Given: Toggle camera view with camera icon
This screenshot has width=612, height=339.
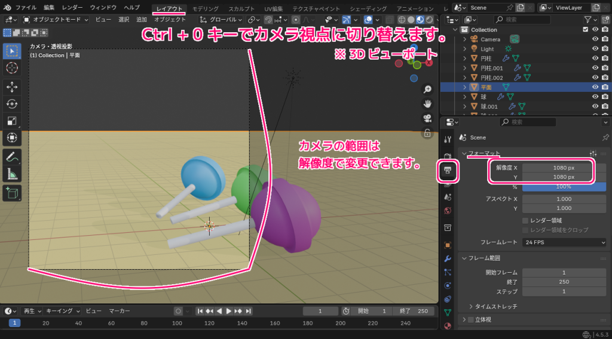Looking at the screenshot, I should click(427, 118).
